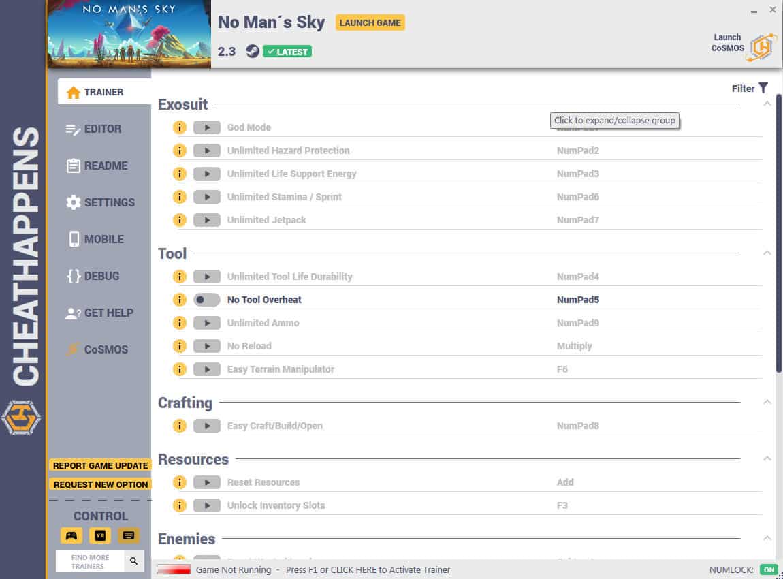The image size is (783, 579).
Task: Click the info icon beside Unlimited Jetpack
Action: click(179, 220)
